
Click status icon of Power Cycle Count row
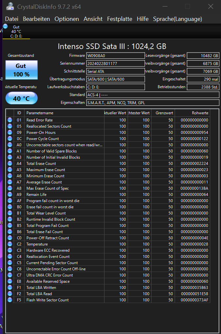pyautogui.click(x=10, y=138)
